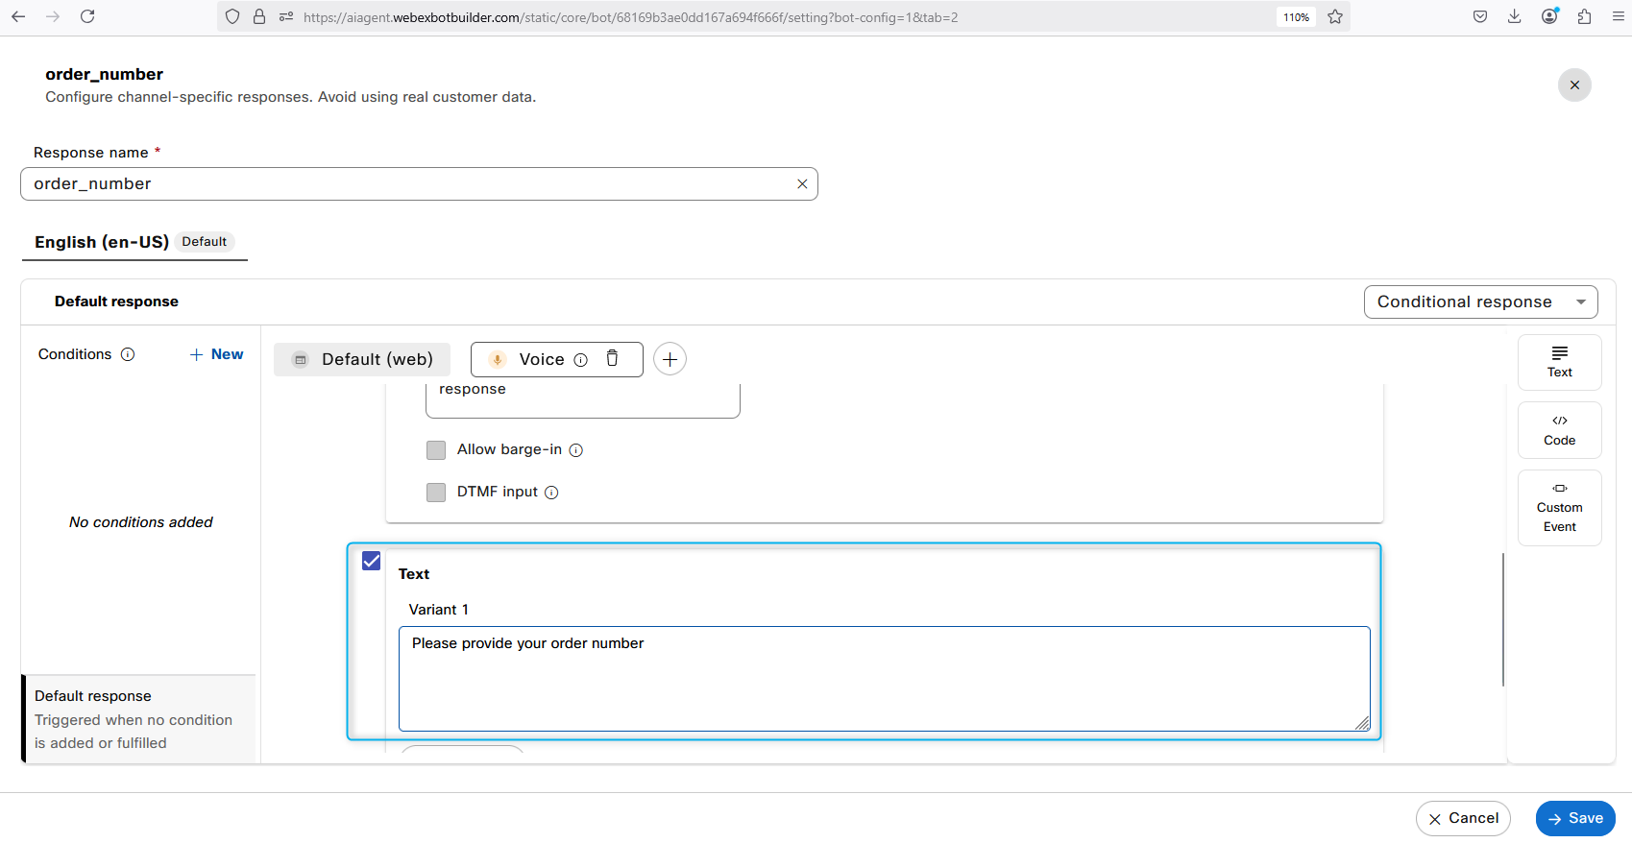Cancel editing the response

point(1462,818)
